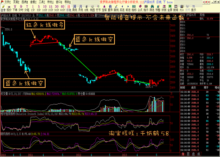
Task: Open the 预警 alert bell tool
Action: pos(158,8)
